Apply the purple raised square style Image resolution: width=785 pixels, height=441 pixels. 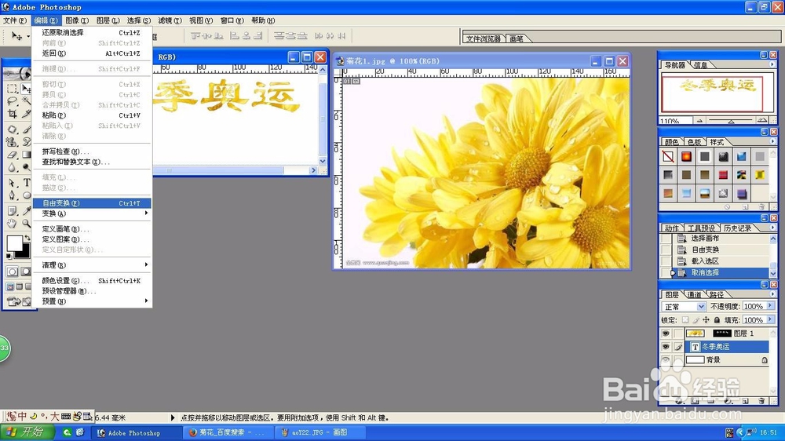(x=743, y=193)
